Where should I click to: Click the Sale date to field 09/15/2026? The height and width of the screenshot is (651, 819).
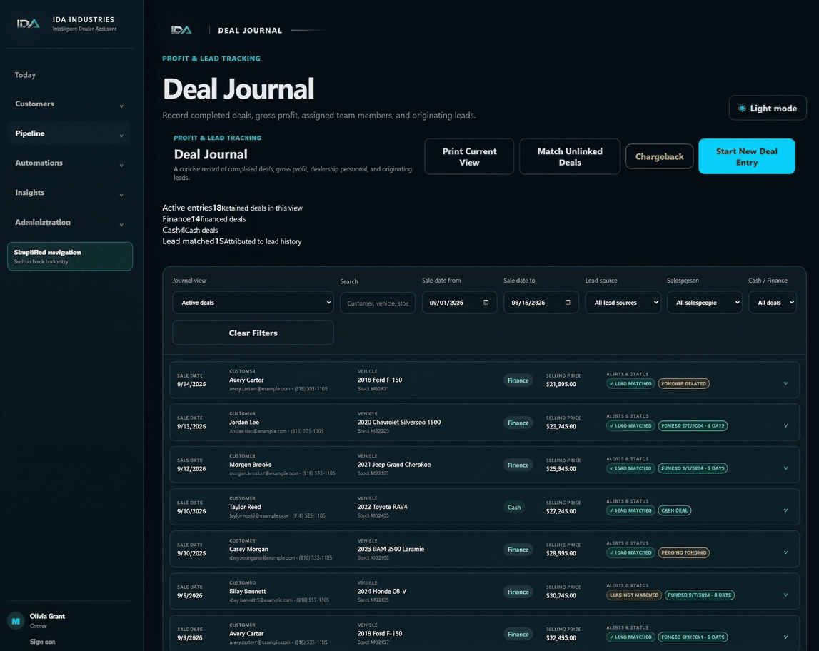point(541,302)
